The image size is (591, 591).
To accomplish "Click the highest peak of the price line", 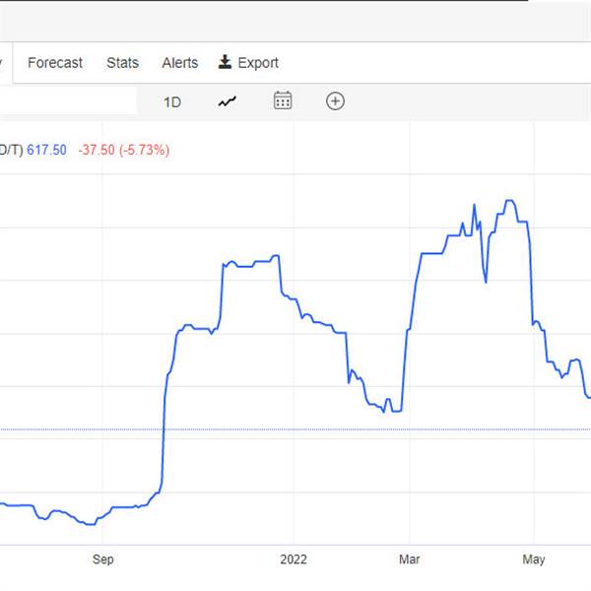I will (509, 201).
